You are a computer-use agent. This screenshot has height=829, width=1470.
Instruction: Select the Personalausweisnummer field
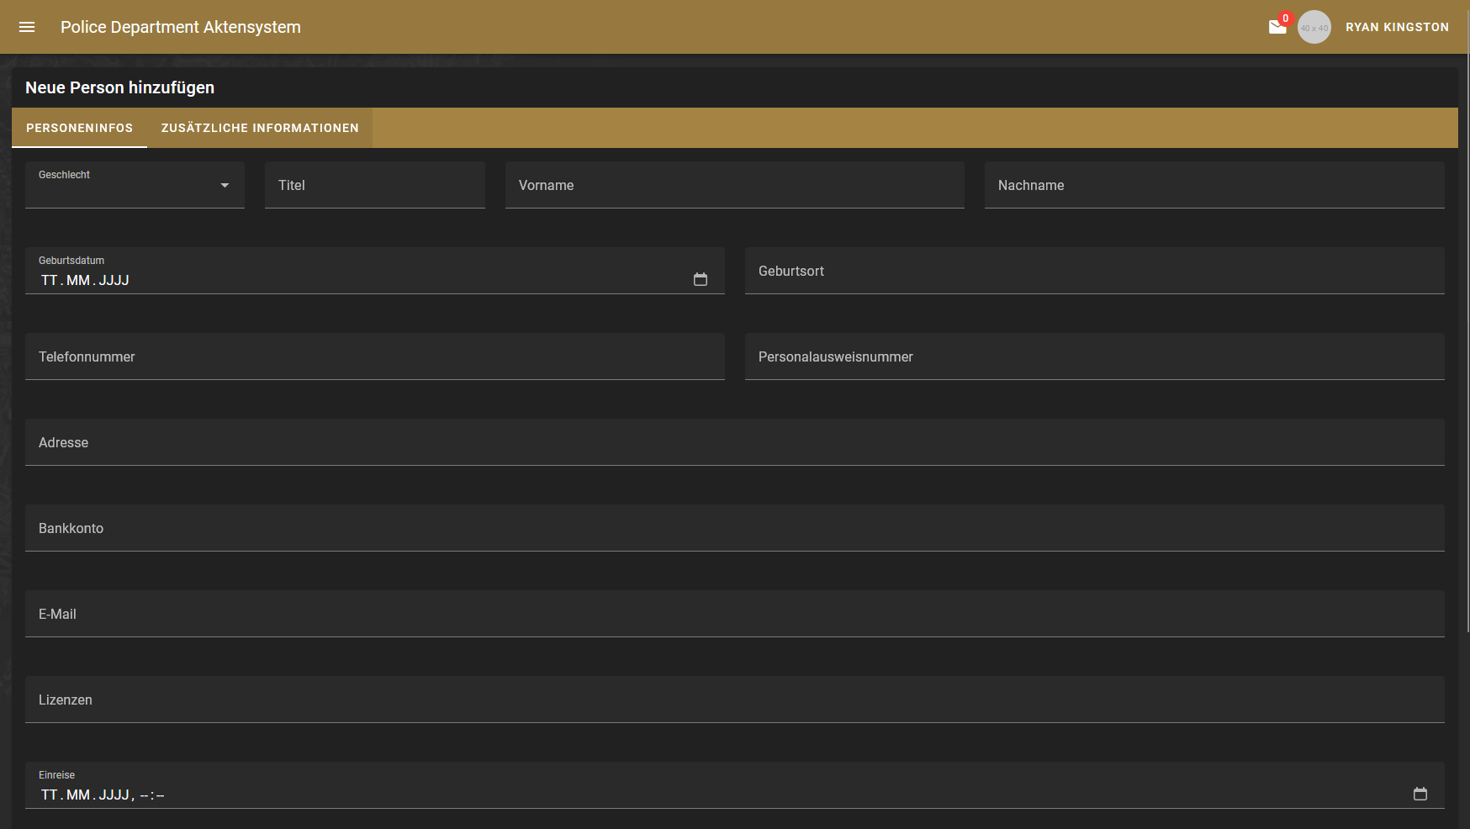(x=1095, y=356)
